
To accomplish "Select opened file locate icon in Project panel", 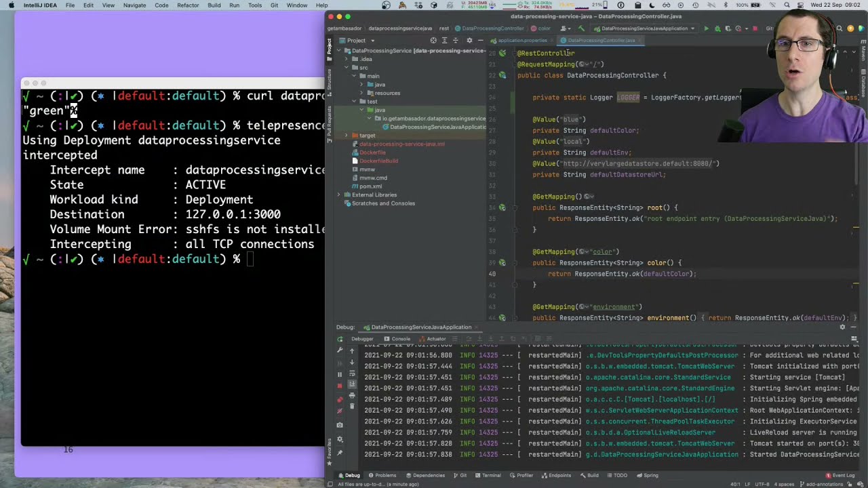I will click(x=433, y=40).
